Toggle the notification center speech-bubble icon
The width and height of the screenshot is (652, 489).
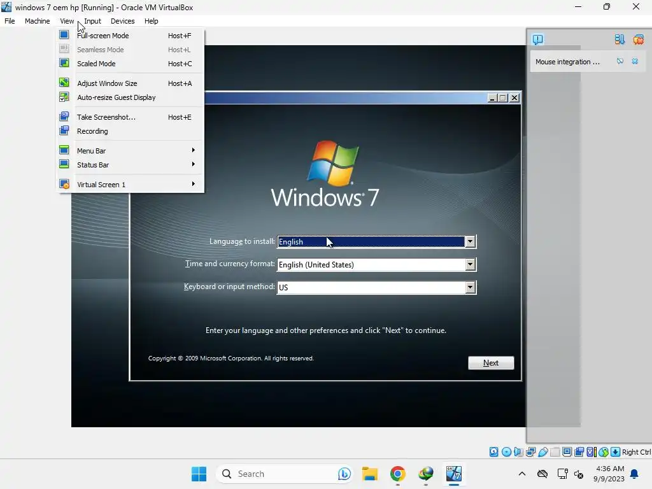point(537,39)
